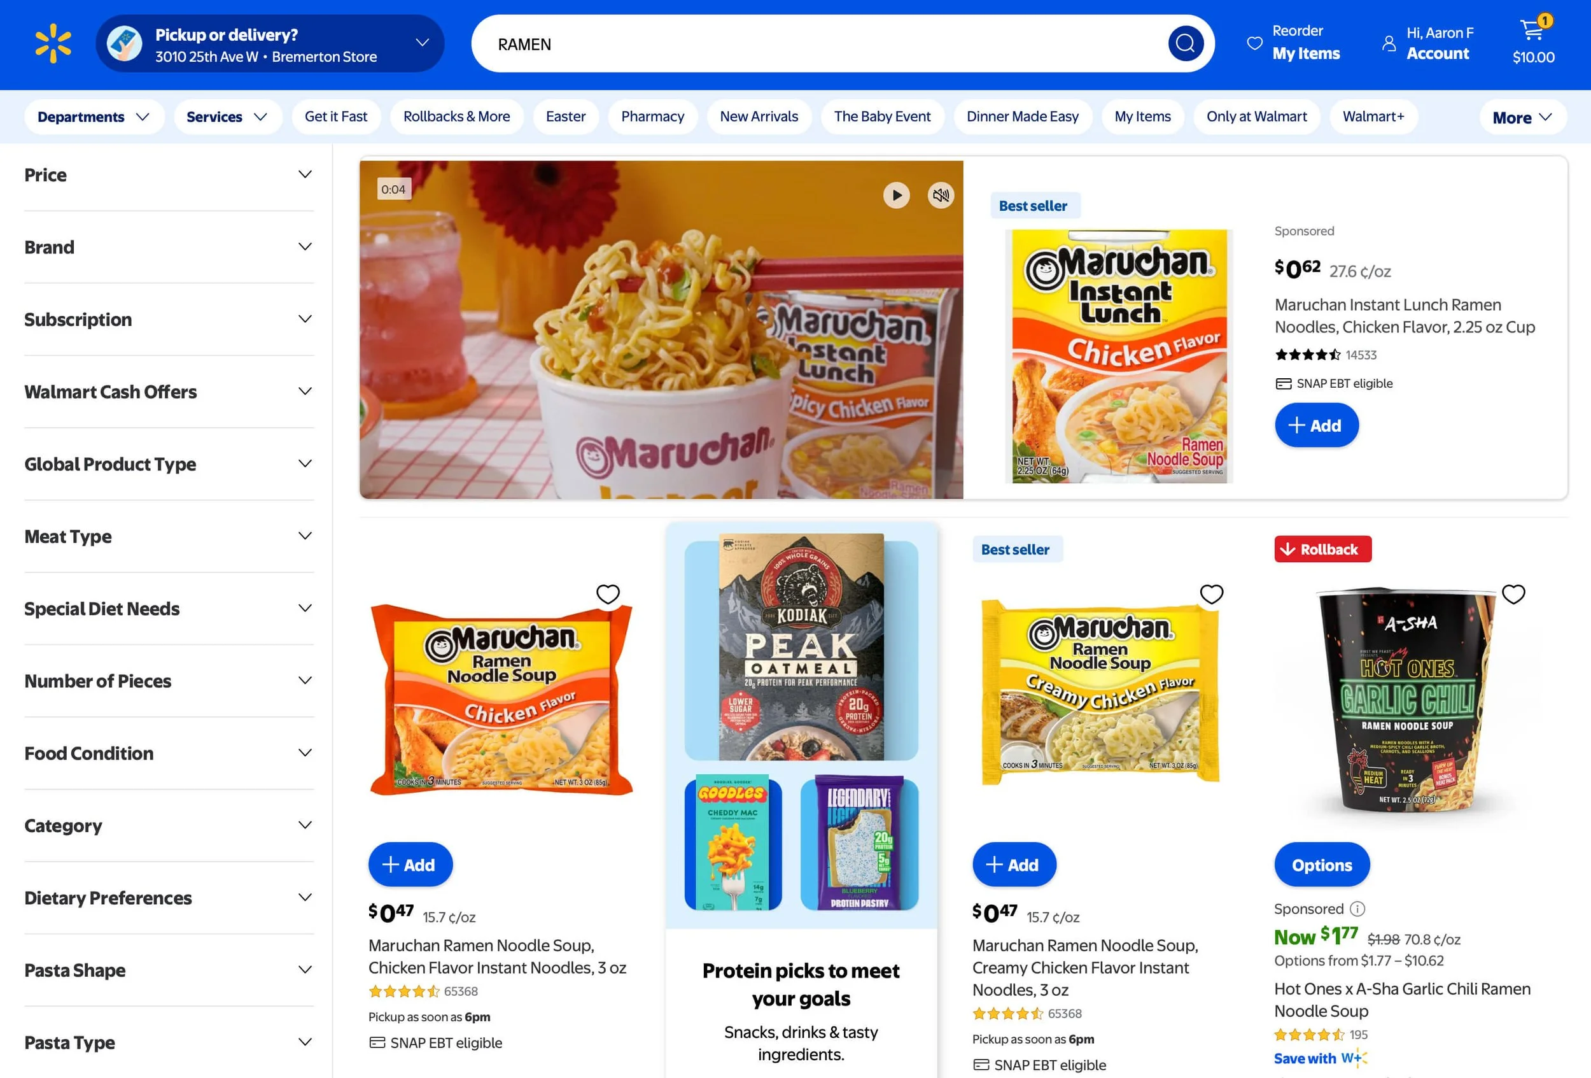Image resolution: width=1591 pixels, height=1078 pixels.
Task: Open Reorder My Items heart icon
Action: click(x=1254, y=43)
